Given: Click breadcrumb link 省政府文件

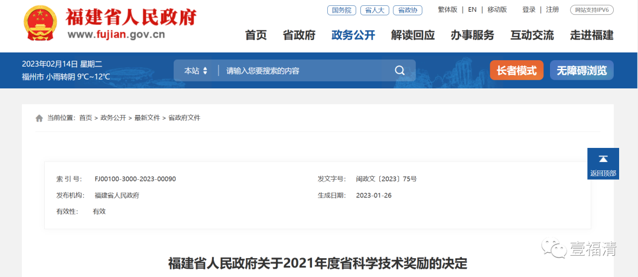Looking at the screenshot, I should click(x=184, y=118).
